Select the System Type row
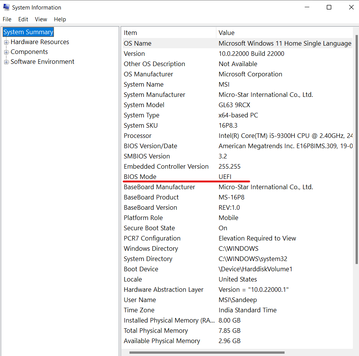The image size is (359, 356). (238, 115)
